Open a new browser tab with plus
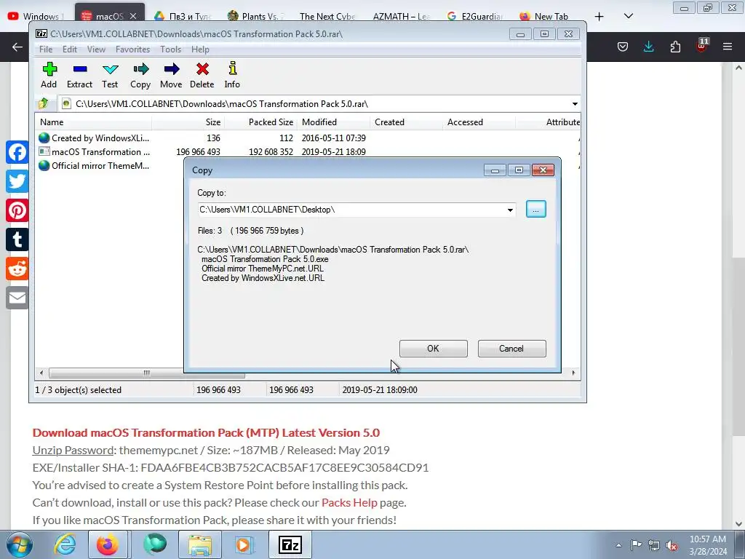 pos(599,17)
